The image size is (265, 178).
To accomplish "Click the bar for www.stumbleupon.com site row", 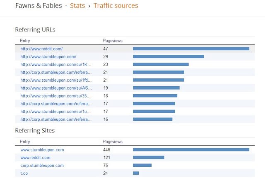I will point(191,149).
